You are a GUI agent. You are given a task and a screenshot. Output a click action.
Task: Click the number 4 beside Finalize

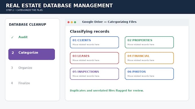12,83
